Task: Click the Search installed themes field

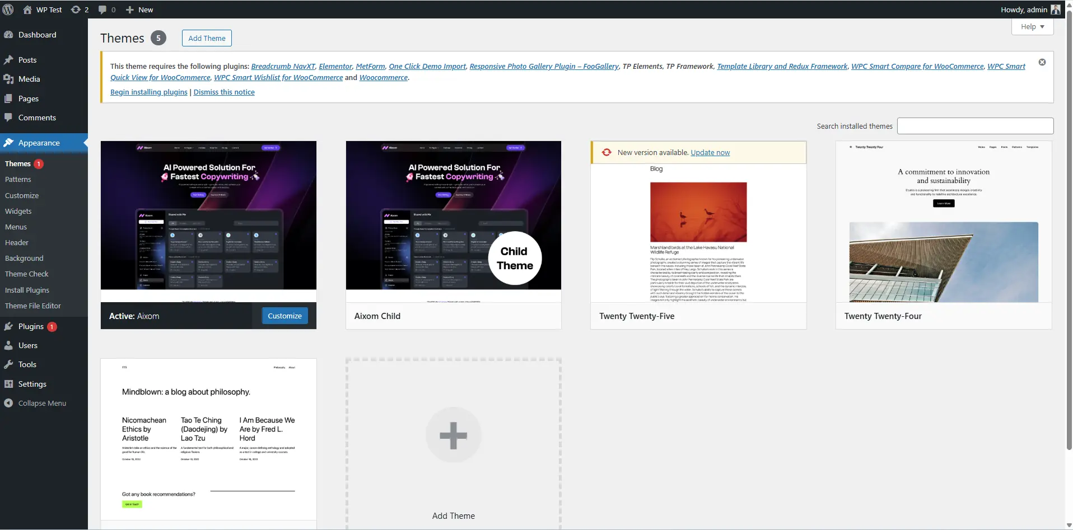Action: pos(974,126)
